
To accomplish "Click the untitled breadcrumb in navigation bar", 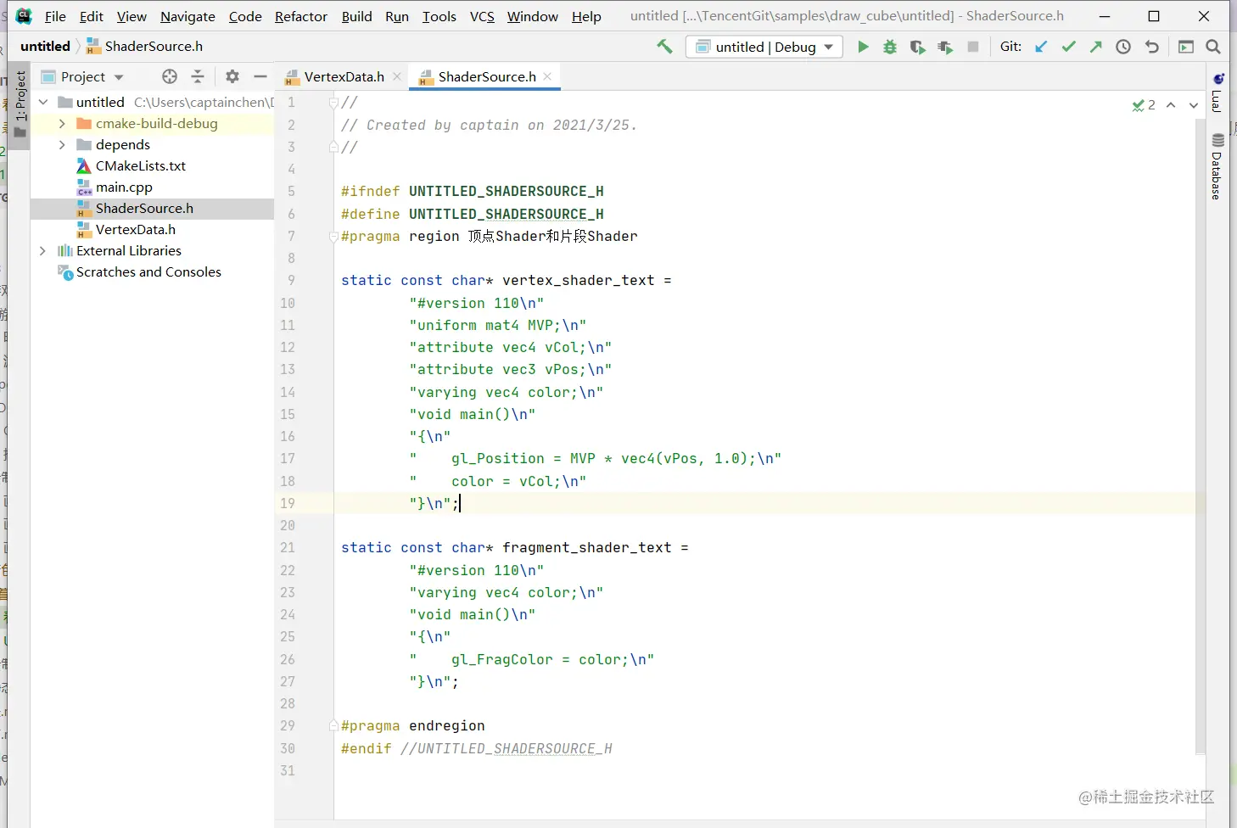I will tap(45, 46).
